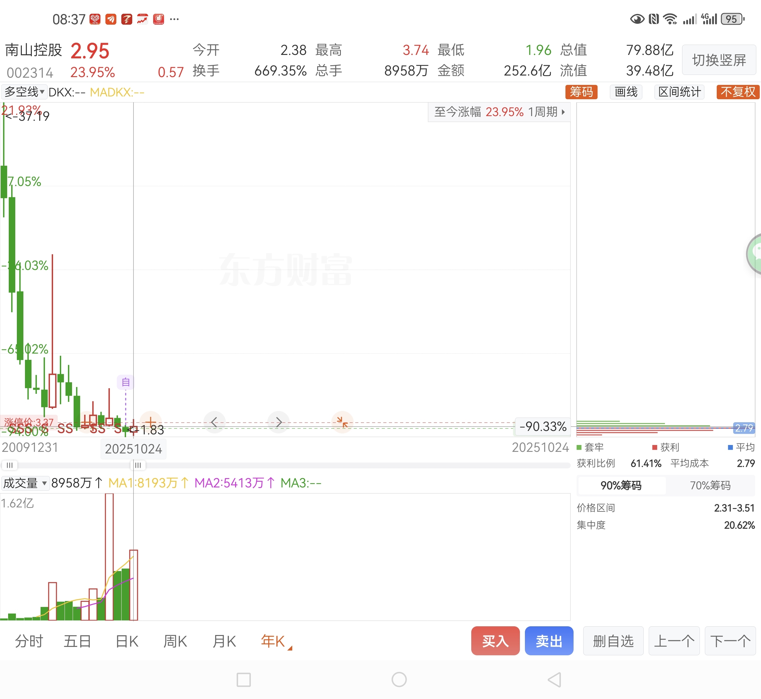Open the 多空线 indicator dropdown
Image resolution: width=761 pixels, height=699 pixels.
click(x=24, y=92)
